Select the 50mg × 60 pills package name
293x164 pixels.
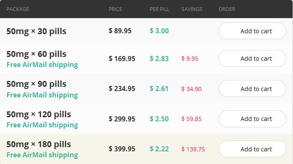pos(36,54)
